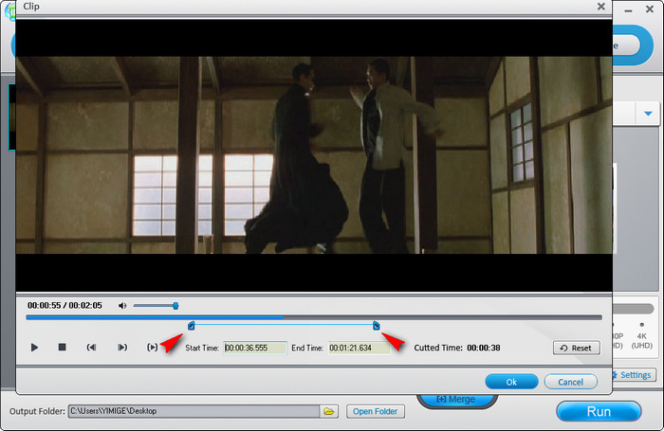Screen dimensions: 664x431
Task: Mute the volume speaker icon
Action: [x=122, y=306]
